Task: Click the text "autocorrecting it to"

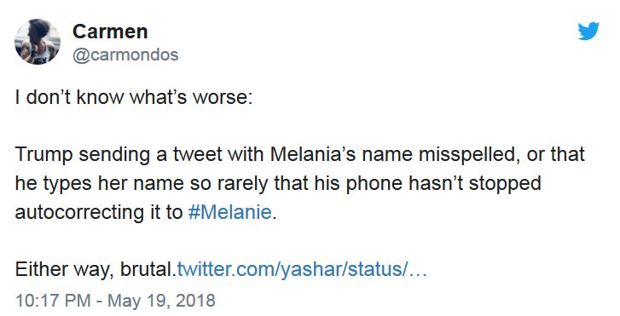Action: pyautogui.click(x=99, y=213)
